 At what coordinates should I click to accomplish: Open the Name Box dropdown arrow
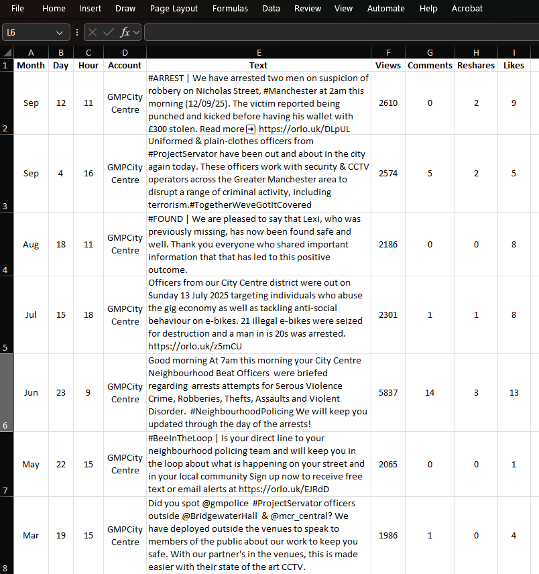point(61,32)
